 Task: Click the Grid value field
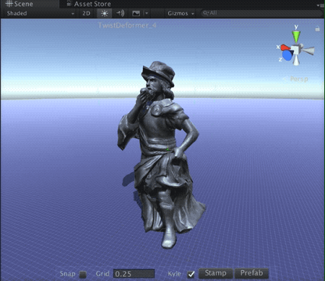click(134, 274)
